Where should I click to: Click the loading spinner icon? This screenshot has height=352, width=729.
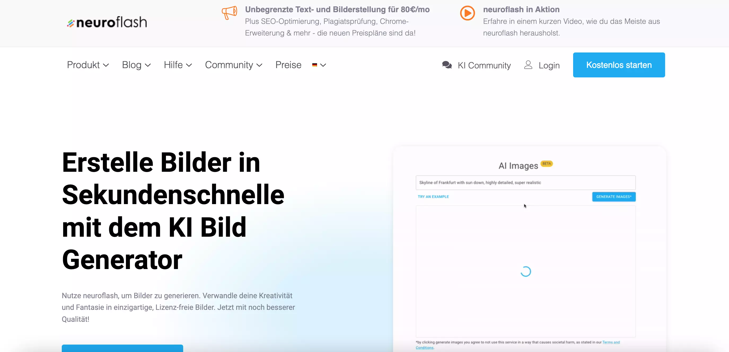click(526, 272)
